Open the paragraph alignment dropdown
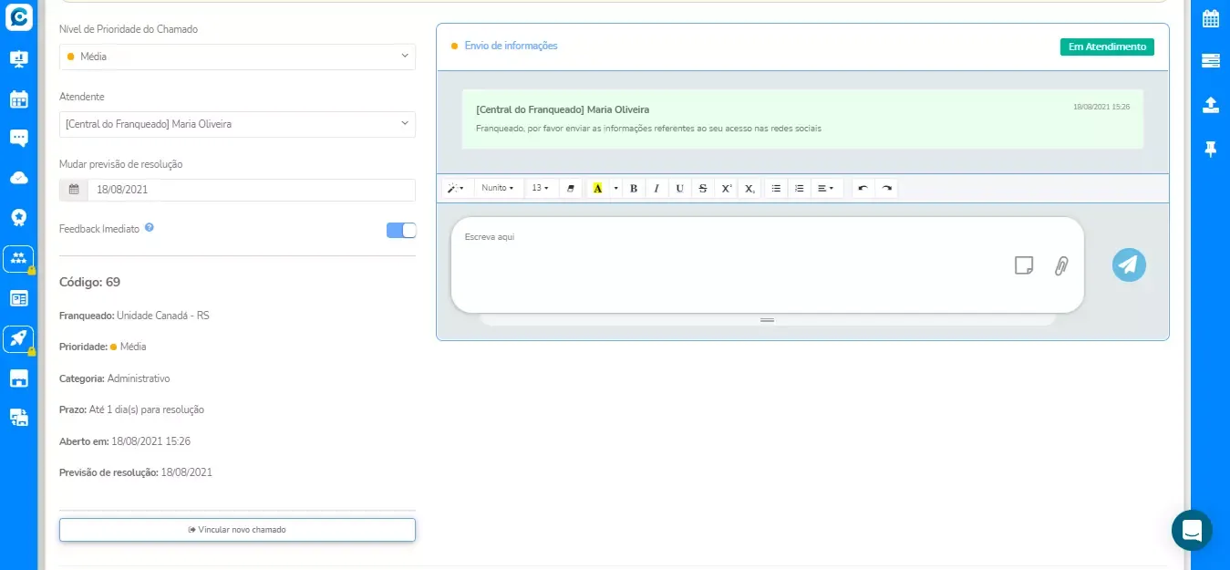 [x=826, y=189]
